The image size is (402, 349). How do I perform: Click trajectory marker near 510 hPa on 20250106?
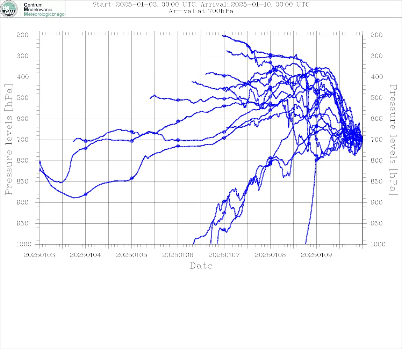pyautogui.click(x=178, y=100)
